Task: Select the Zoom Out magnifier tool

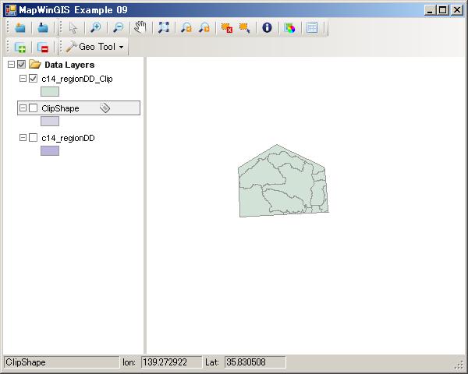Action: 118,27
